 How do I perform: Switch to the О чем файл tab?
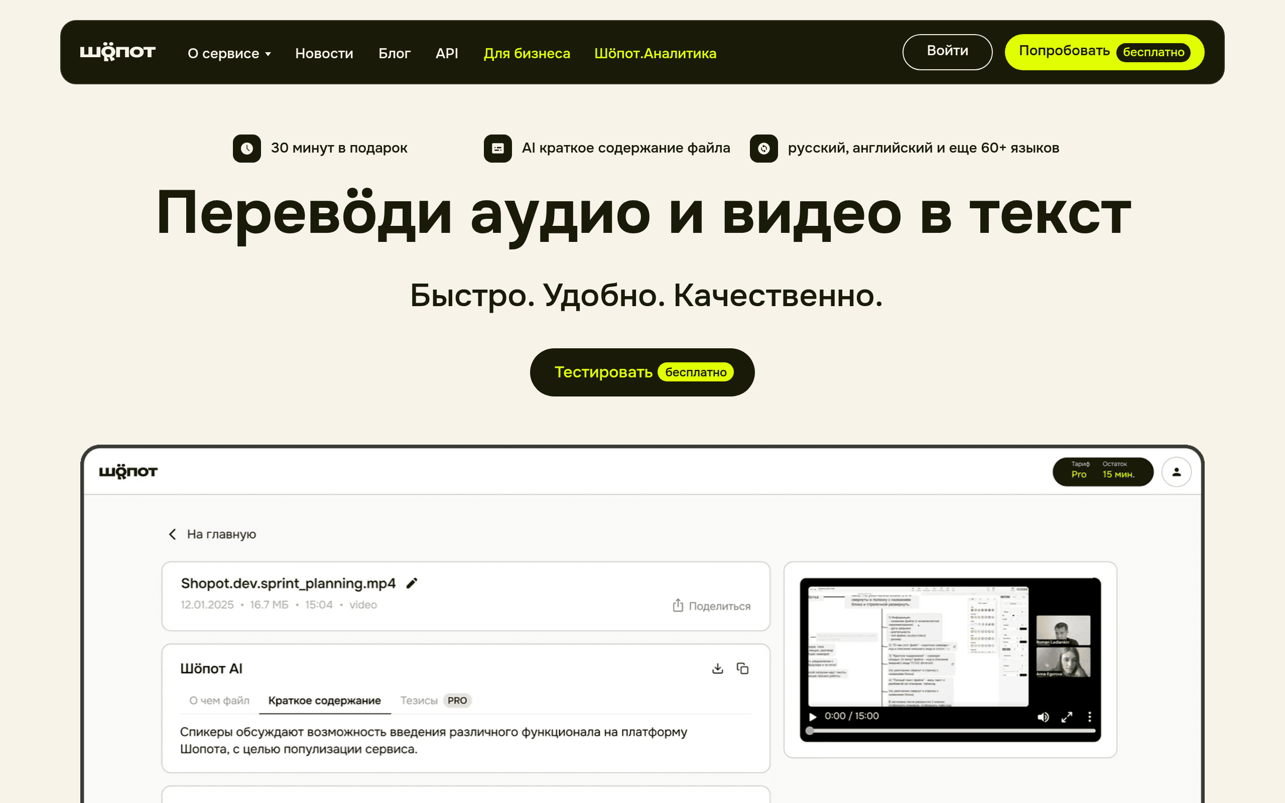click(x=219, y=701)
